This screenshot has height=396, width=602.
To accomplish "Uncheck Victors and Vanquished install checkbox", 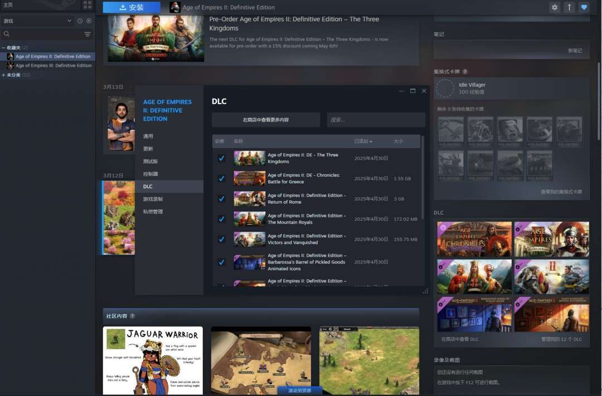I will click(221, 239).
